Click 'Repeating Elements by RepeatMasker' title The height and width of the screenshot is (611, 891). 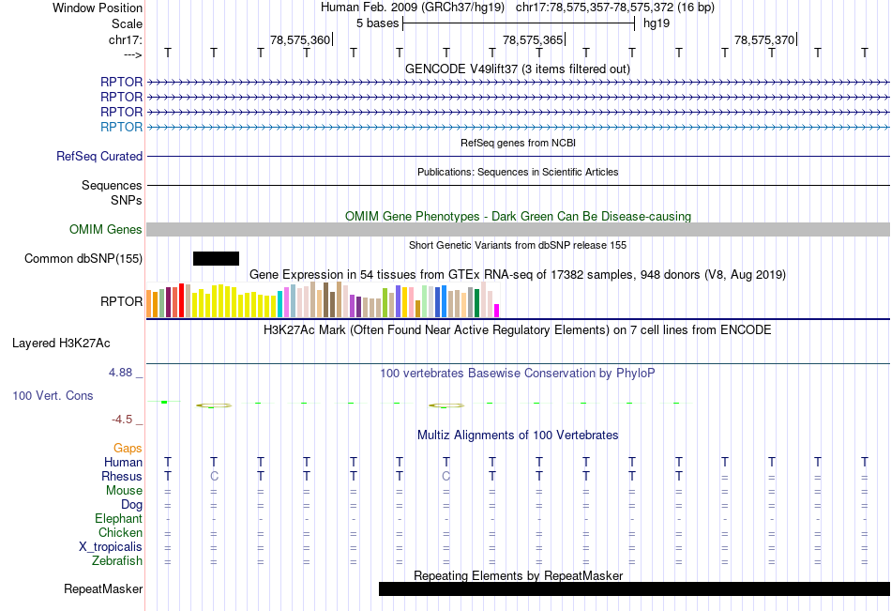518,575
